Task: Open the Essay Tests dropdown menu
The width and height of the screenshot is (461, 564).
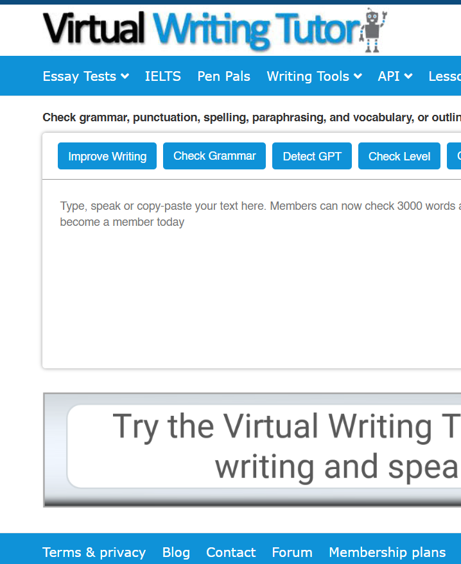Action: [x=85, y=76]
